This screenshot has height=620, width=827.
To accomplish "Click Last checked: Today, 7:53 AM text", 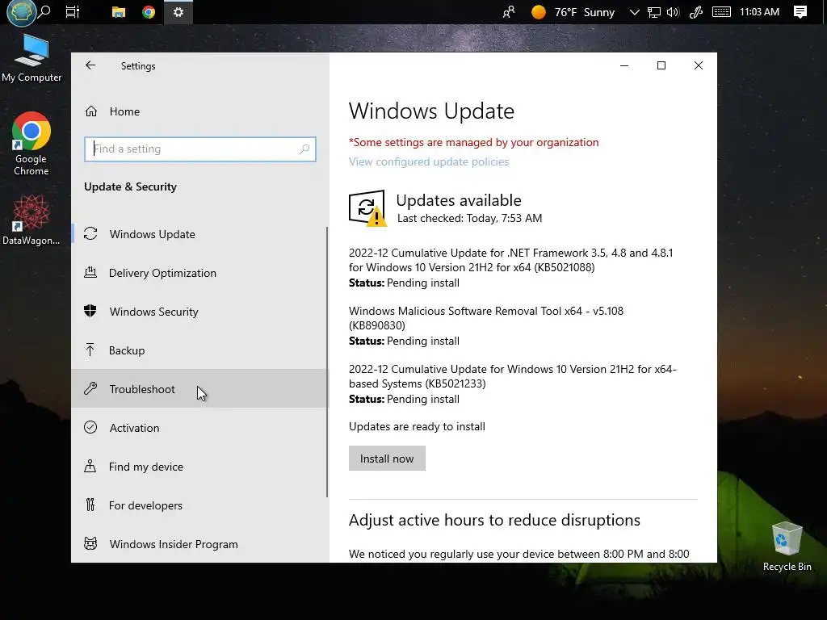I will pyautogui.click(x=469, y=218).
